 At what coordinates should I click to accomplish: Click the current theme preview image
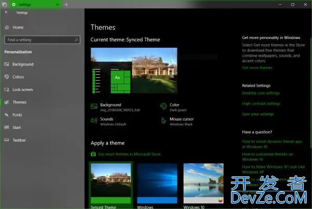[x=134, y=70]
